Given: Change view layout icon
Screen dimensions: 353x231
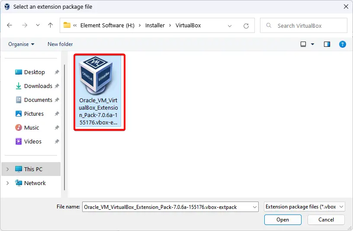Looking at the screenshot, I should click(303, 44).
